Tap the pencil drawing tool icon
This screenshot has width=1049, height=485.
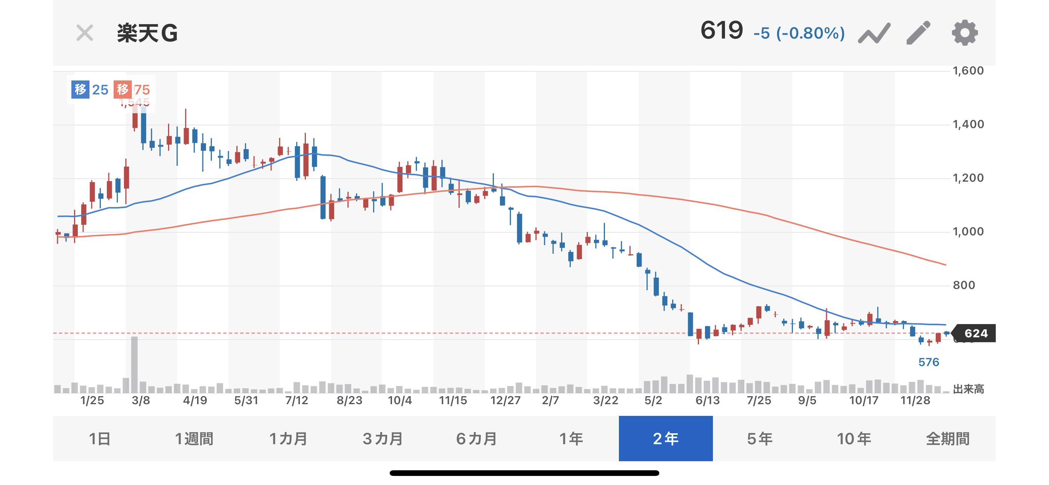point(919,33)
